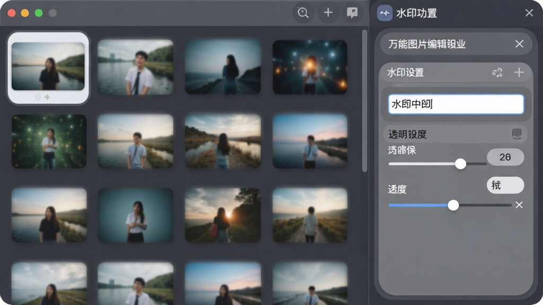Screen dimensions: 543x305
Task: Click the white slider handle next to 26
Action: click(x=460, y=164)
